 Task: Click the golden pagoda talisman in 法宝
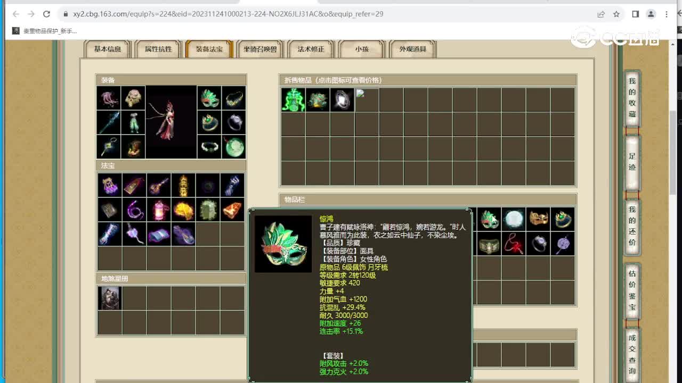[x=183, y=185]
